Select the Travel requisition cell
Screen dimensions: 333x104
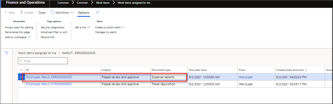click(169, 84)
